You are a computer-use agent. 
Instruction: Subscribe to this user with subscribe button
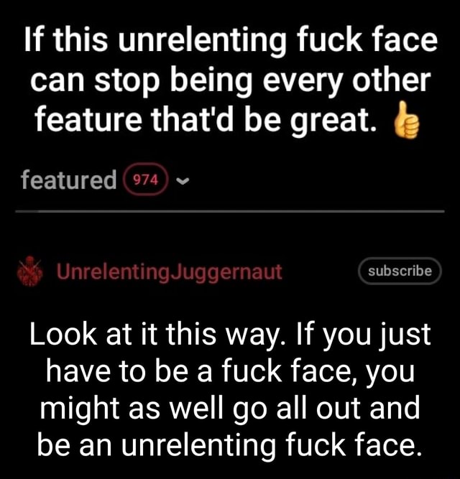pos(400,271)
